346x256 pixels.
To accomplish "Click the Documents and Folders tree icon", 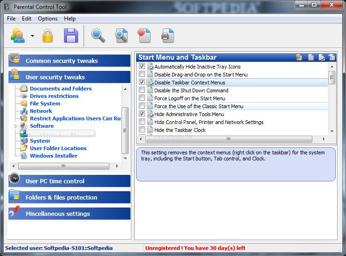I will pyautogui.click(x=23, y=89).
